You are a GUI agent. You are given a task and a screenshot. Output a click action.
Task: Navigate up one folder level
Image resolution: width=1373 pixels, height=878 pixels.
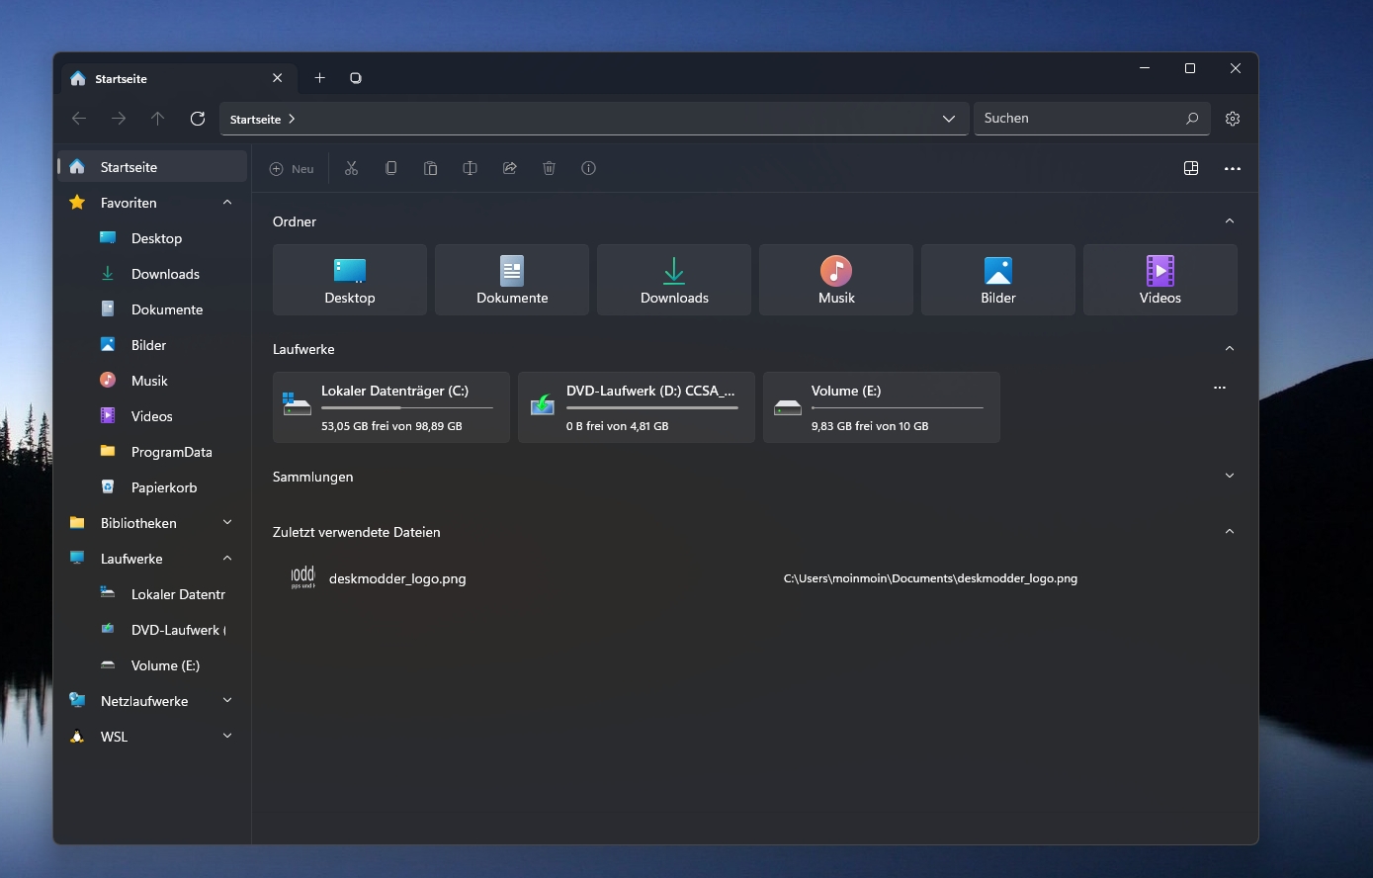[x=158, y=119]
